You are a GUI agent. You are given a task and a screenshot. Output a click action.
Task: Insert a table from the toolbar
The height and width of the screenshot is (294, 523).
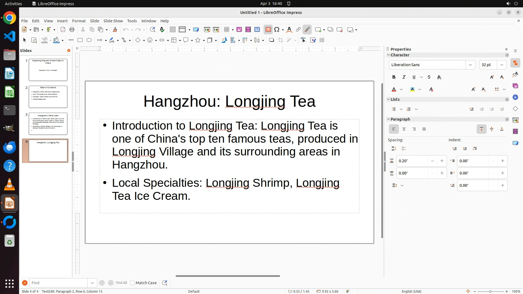227,30
